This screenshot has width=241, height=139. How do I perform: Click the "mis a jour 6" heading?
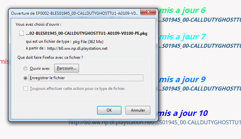click(182, 10)
